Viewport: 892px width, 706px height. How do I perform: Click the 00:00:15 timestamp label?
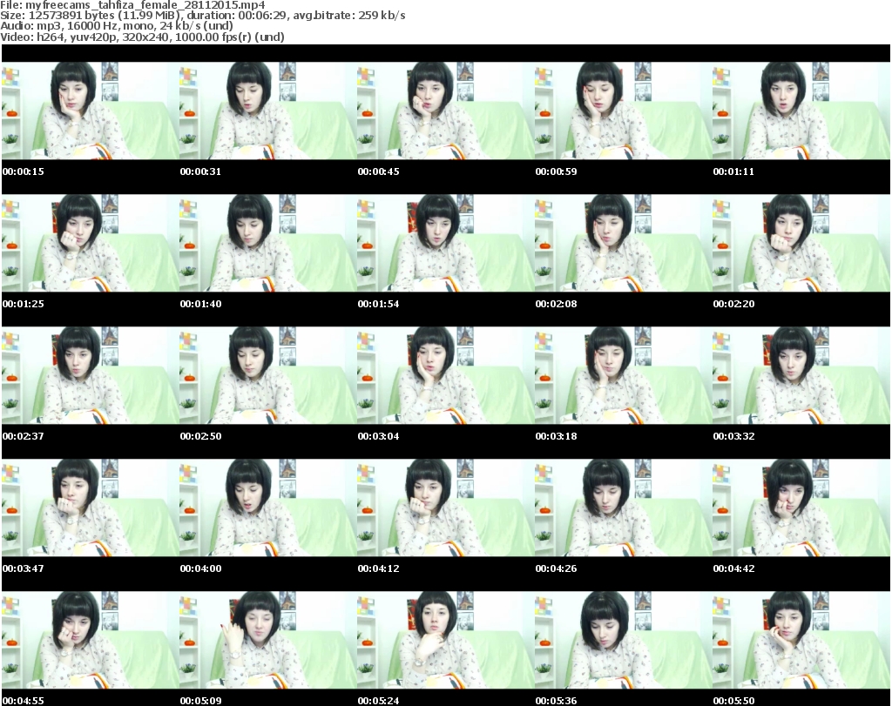click(24, 171)
